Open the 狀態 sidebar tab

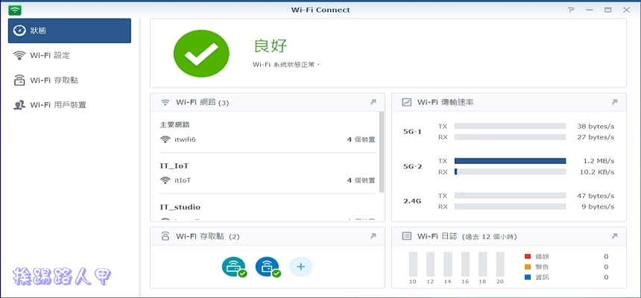[x=70, y=31]
